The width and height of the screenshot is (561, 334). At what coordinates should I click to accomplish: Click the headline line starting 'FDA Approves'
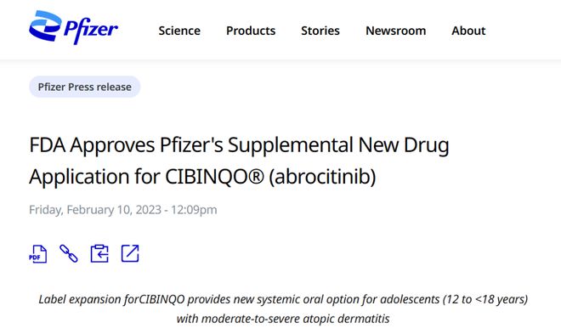[239, 145]
